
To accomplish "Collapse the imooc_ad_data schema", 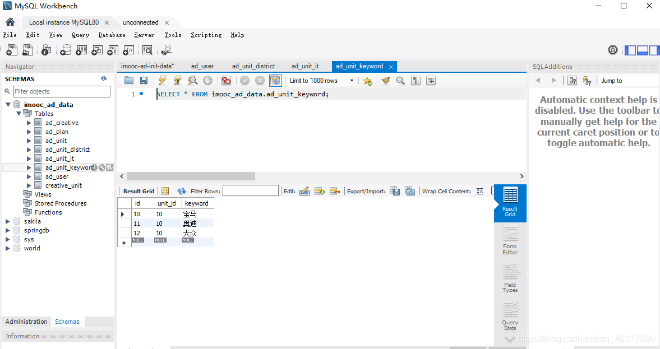I will (x=8, y=104).
